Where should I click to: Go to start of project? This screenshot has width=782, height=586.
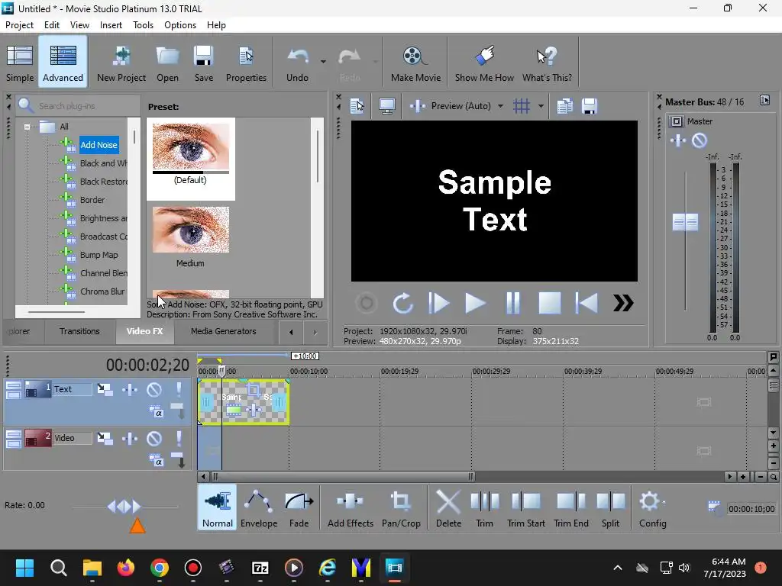586,303
